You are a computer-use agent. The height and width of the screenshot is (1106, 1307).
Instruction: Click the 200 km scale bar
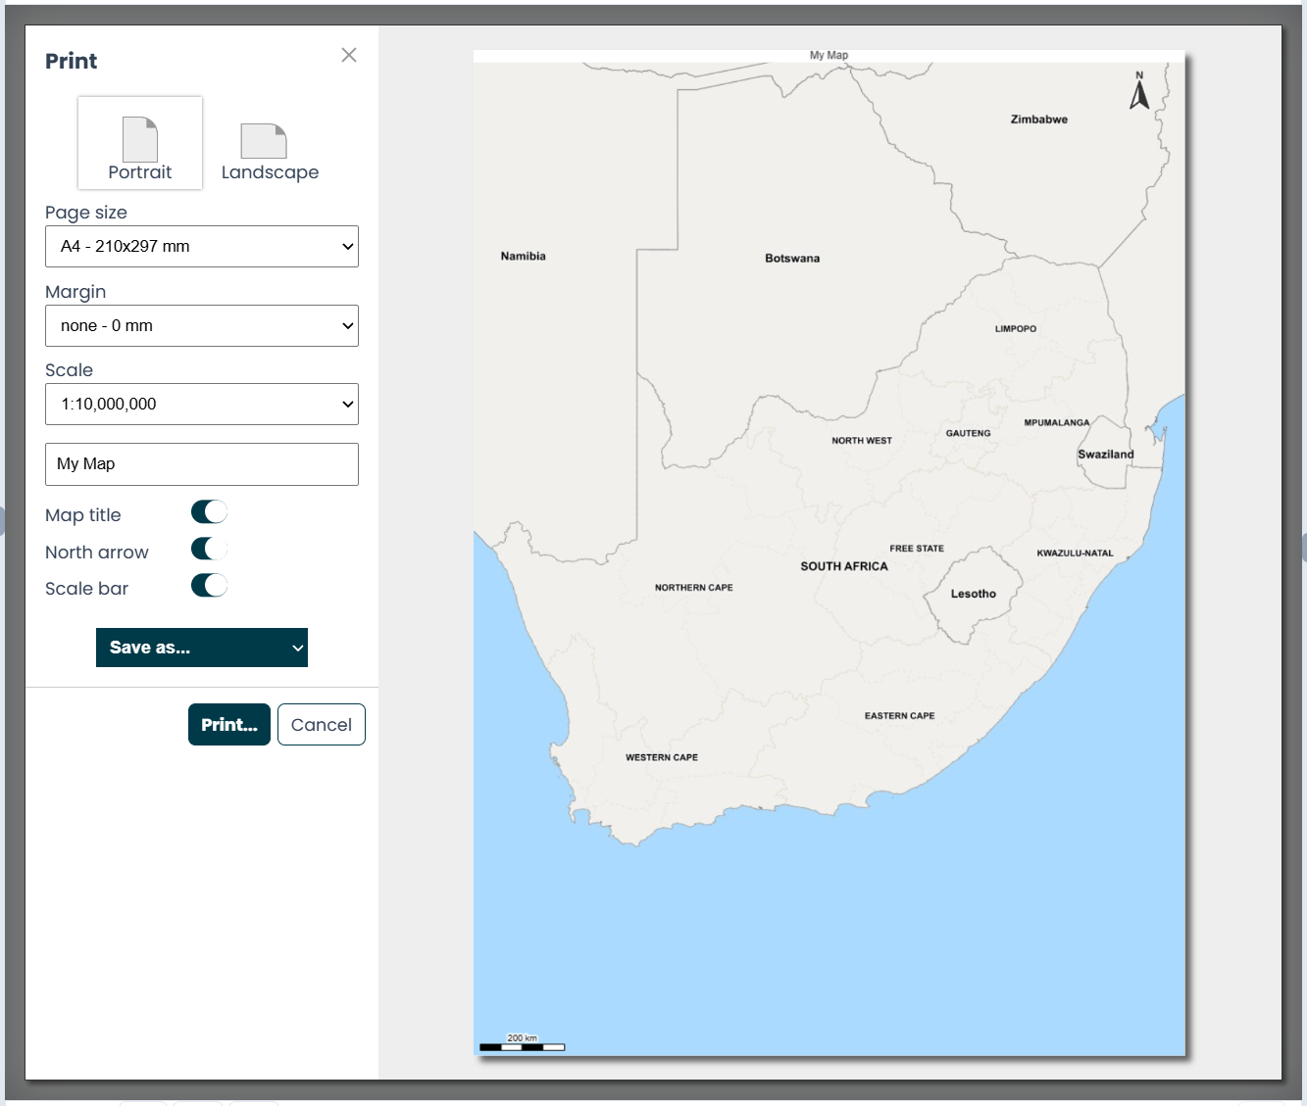pyautogui.click(x=523, y=1043)
